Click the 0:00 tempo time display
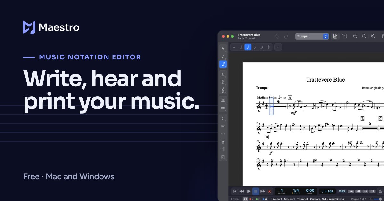Screen dimensions: 384x201 pyautogui.click(x=310, y=191)
